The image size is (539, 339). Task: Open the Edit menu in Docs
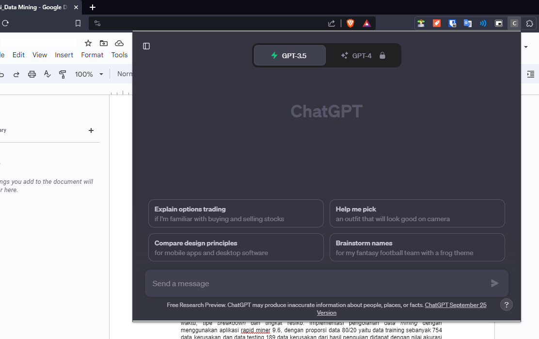(18, 55)
